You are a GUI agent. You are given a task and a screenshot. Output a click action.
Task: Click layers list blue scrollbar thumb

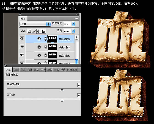point(76,61)
